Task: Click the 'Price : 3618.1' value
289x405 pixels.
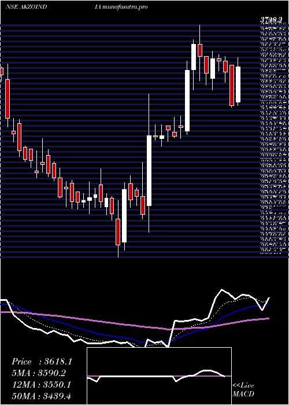Action: 42,362
